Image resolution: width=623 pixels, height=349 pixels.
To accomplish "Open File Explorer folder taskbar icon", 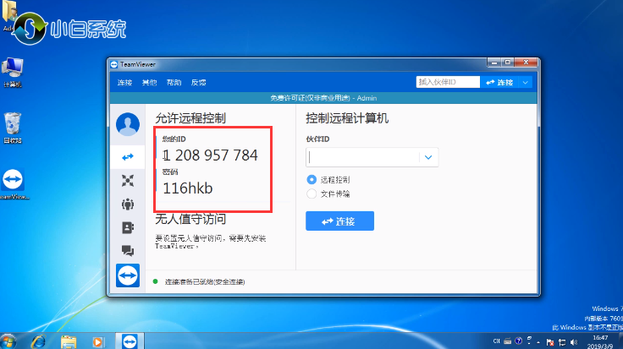I will (69, 341).
